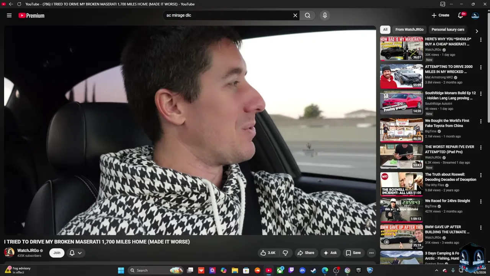Open options menu for SouthRidge Monaro video
The image size is (490, 276).
point(481,94)
